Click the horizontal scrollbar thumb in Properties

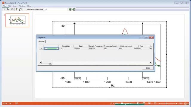click(x=47, y=63)
